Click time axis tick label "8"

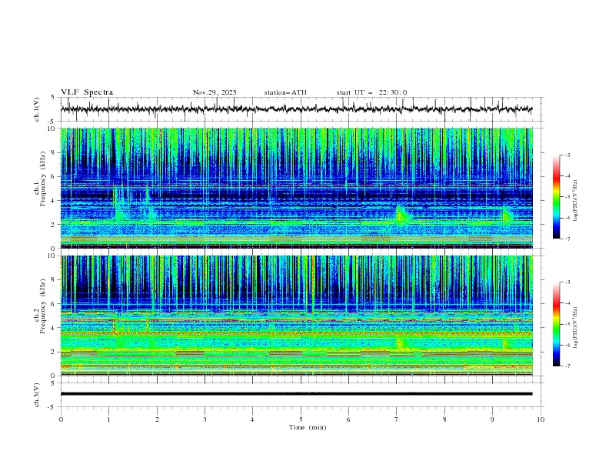pos(444,419)
